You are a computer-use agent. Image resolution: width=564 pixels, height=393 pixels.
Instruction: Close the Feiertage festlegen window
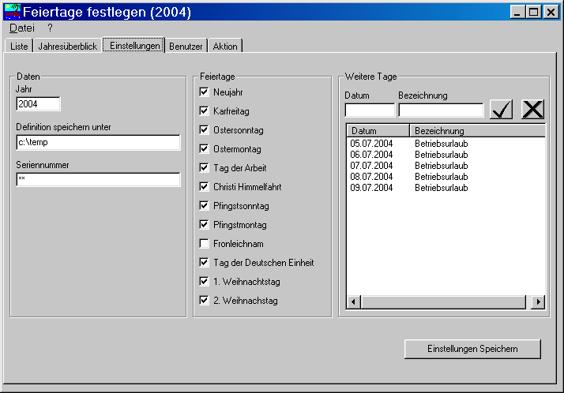click(x=551, y=12)
